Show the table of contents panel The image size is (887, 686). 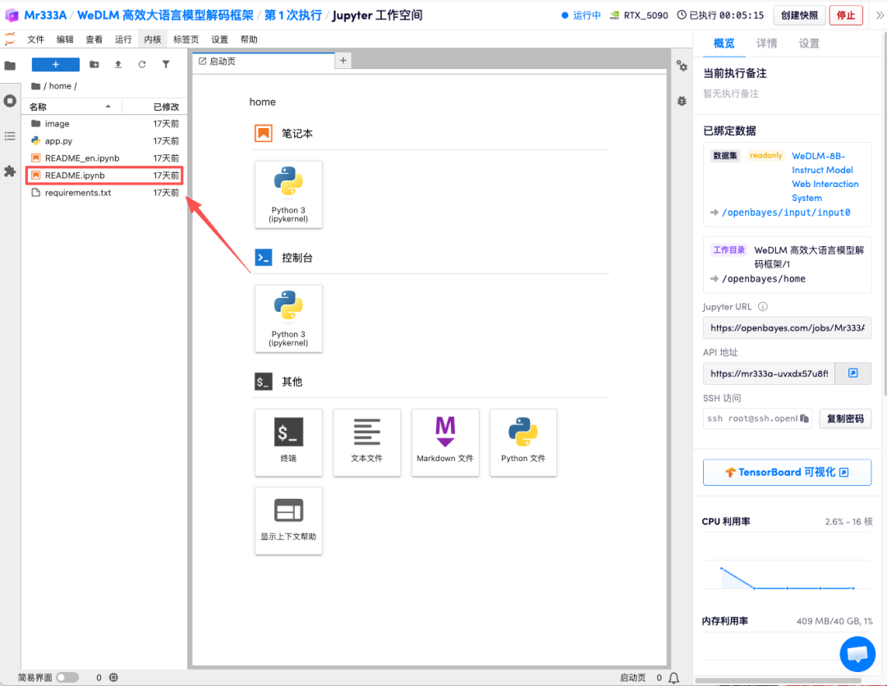(10, 136)
